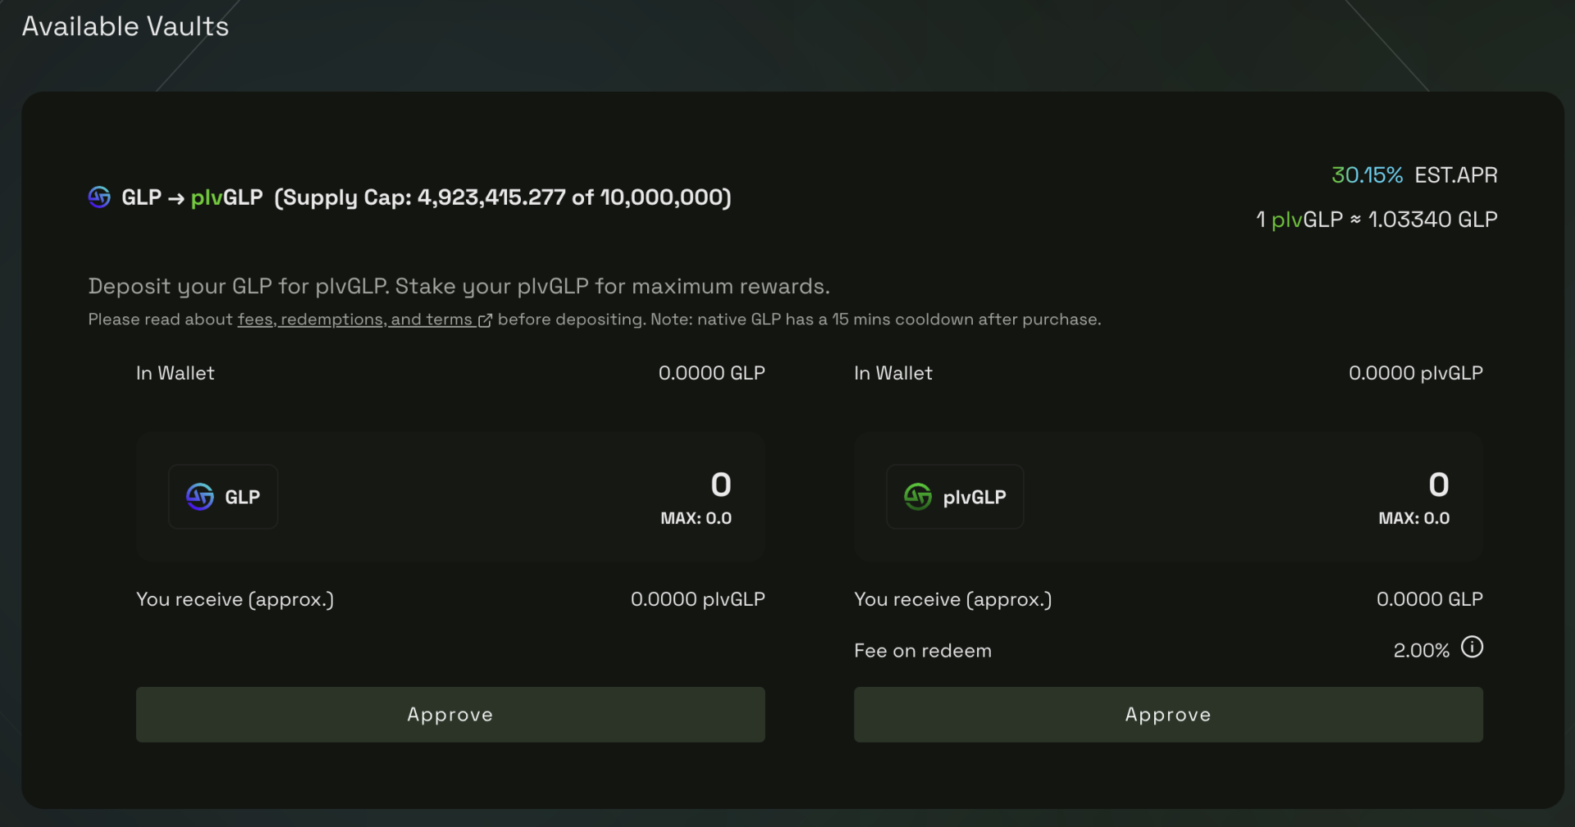Approve the GLP deposit
This screenshot has width=1575, height=827.
[450, 715]
